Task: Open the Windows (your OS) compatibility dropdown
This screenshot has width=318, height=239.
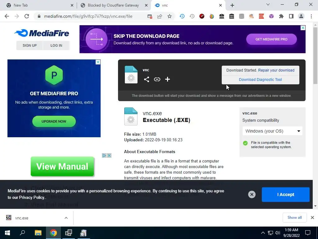Action: point(273,131)
